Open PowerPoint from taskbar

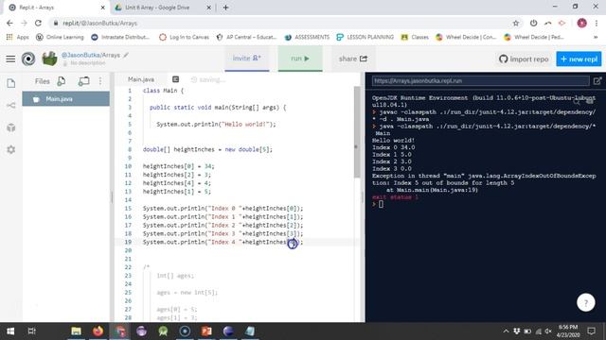[x=206, y=331]
